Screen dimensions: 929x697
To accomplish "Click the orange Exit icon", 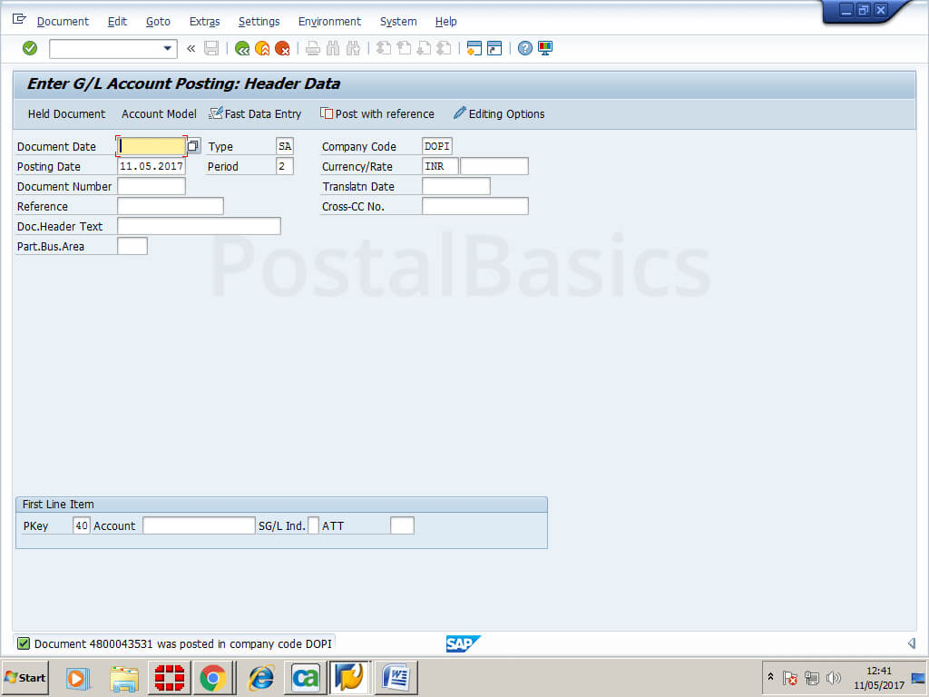I will (x=262, y=48).
